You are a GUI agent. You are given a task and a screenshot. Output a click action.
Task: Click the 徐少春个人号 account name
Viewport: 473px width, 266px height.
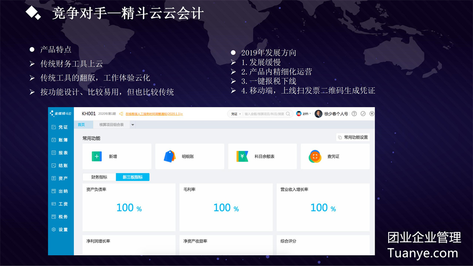click(x=336, y=114)
